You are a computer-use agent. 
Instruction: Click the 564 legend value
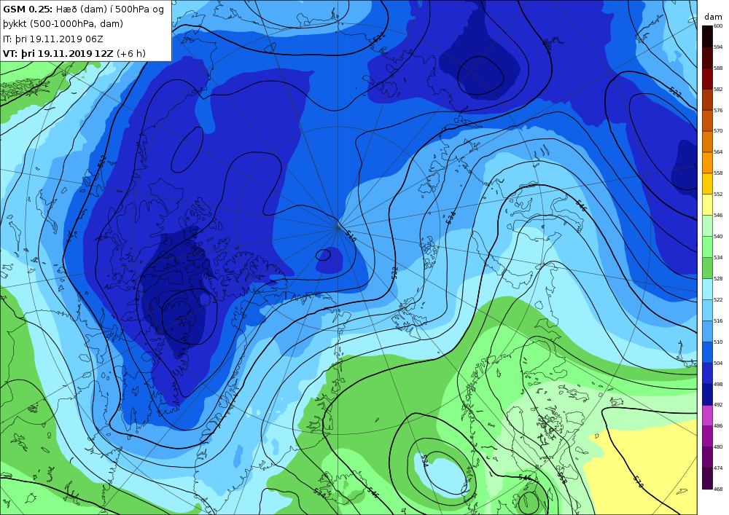click(718, 152)
